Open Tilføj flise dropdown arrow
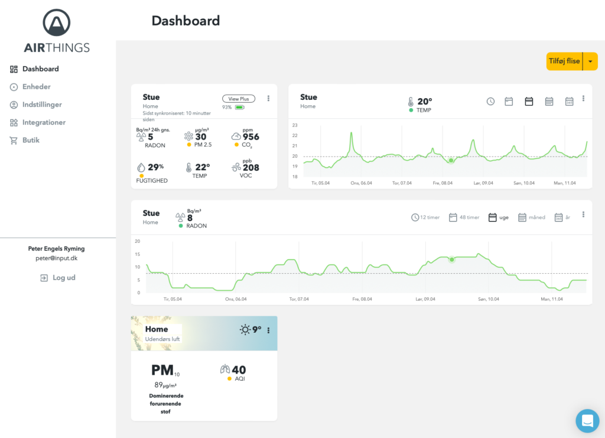 point(590,61)
